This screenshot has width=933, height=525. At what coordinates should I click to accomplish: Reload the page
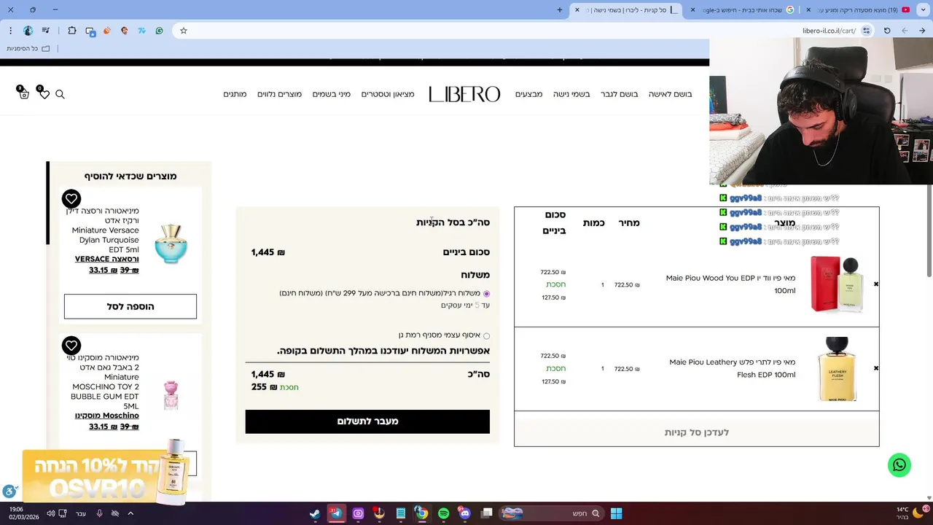coord(887,31)
